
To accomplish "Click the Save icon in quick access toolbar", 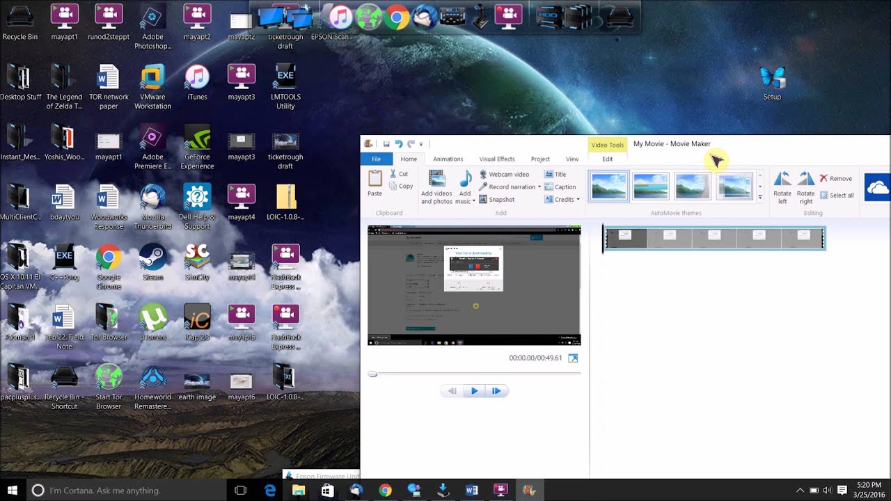I will click(x=386, y=144).
